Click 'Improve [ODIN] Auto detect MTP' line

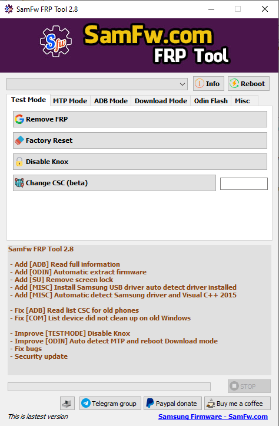click(x=114, y=341)
